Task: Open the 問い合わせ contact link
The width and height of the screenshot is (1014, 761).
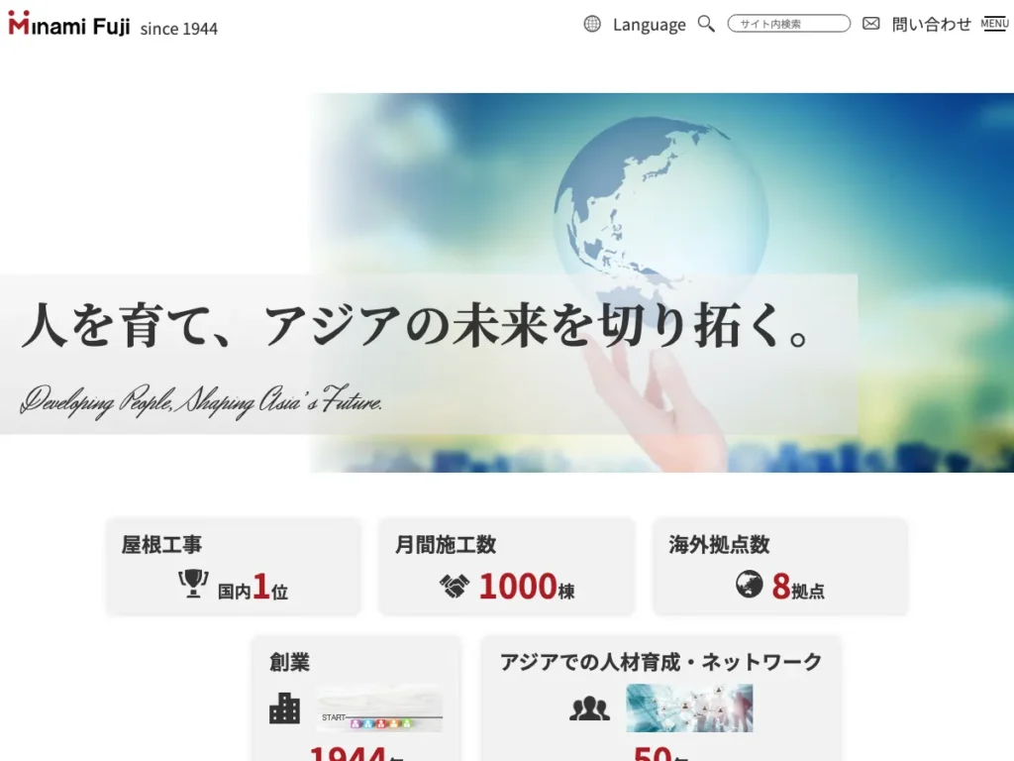Action: coord(931,24)
